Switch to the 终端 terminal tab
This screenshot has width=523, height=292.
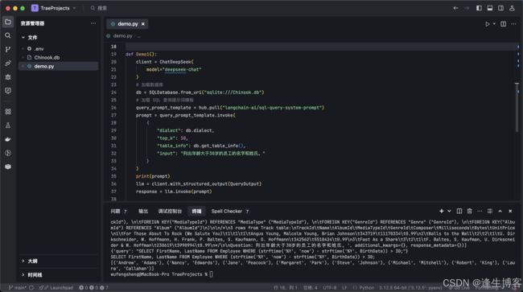point(196,211)
